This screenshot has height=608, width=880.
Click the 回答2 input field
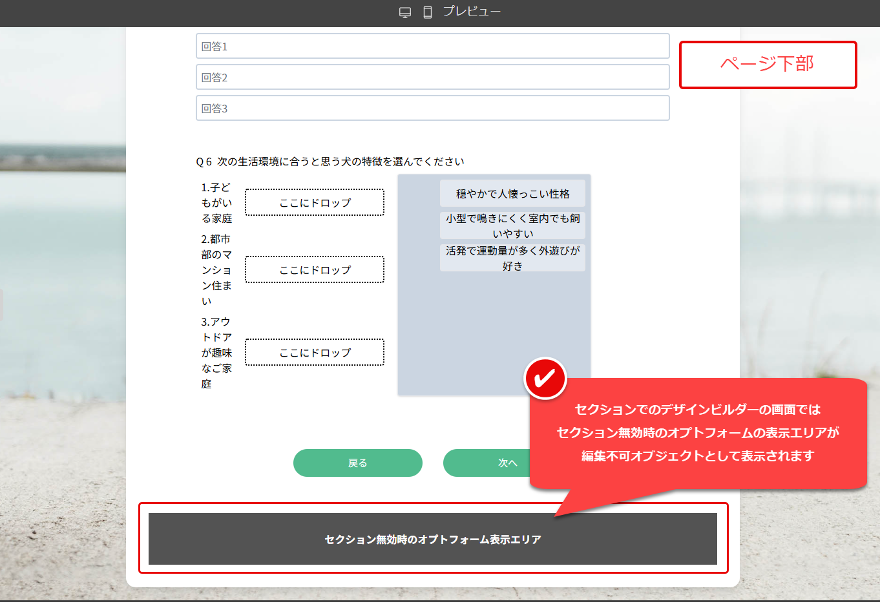point(432,77)
